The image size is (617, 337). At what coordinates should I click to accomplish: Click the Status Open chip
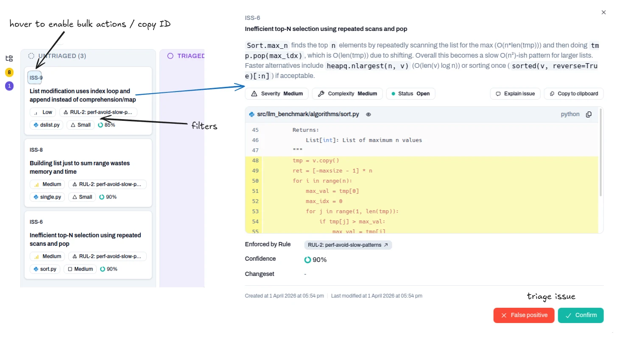pyautogui.click(x=410, y=94)
